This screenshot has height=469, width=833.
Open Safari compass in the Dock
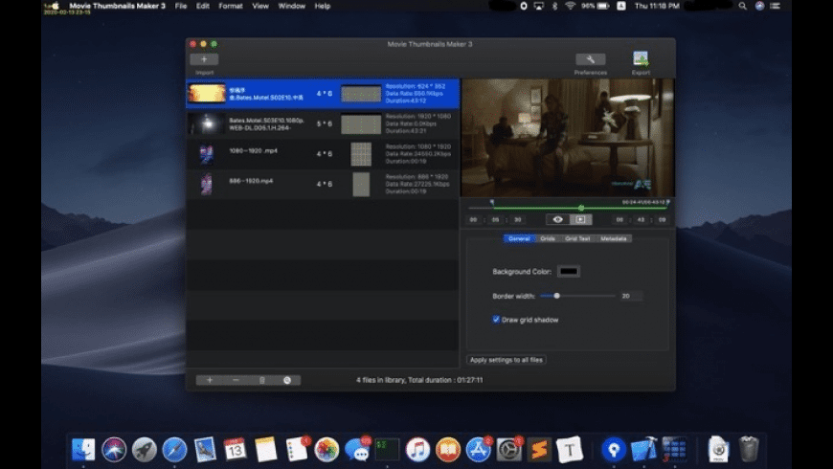[174, 449]
